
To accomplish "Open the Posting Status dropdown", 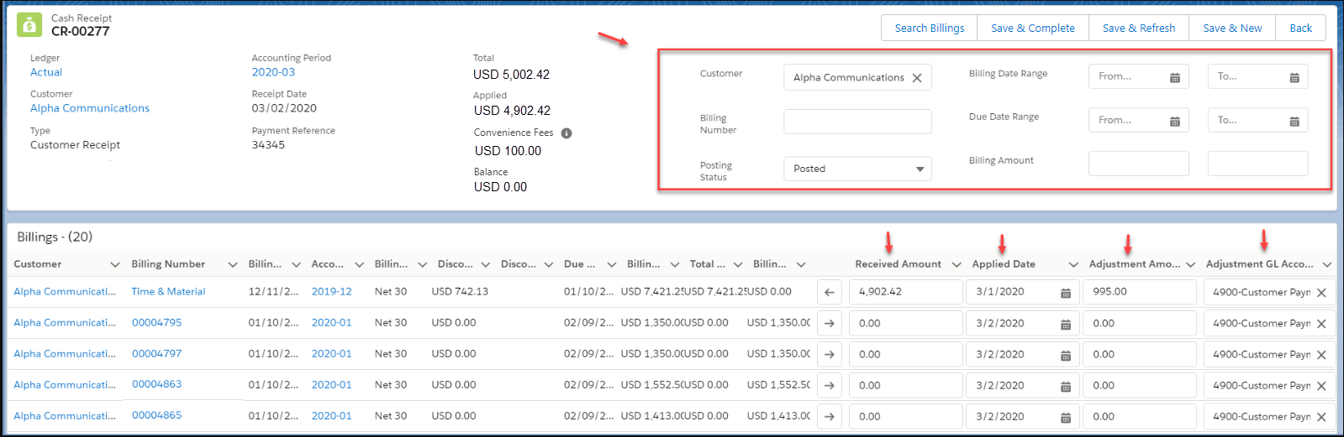I will (x=857, y=169).
